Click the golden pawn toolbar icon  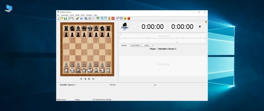tap(109, 18)
